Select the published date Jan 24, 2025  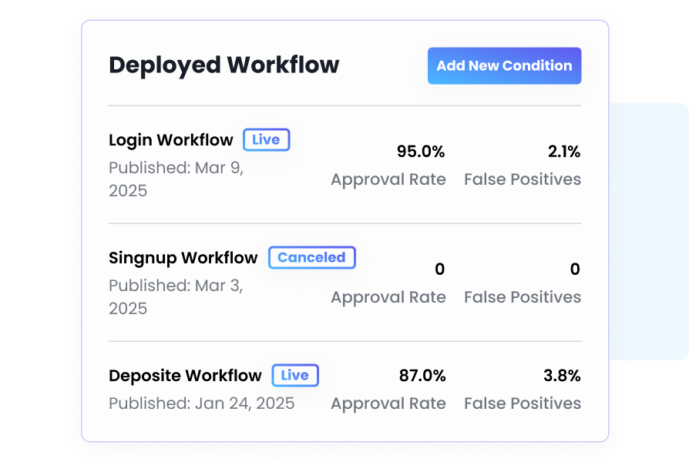tap(201, 403)
